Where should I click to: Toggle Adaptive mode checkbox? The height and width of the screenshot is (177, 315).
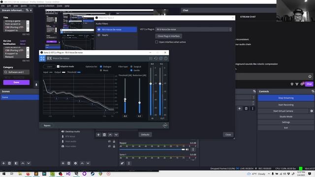[58, 66]
